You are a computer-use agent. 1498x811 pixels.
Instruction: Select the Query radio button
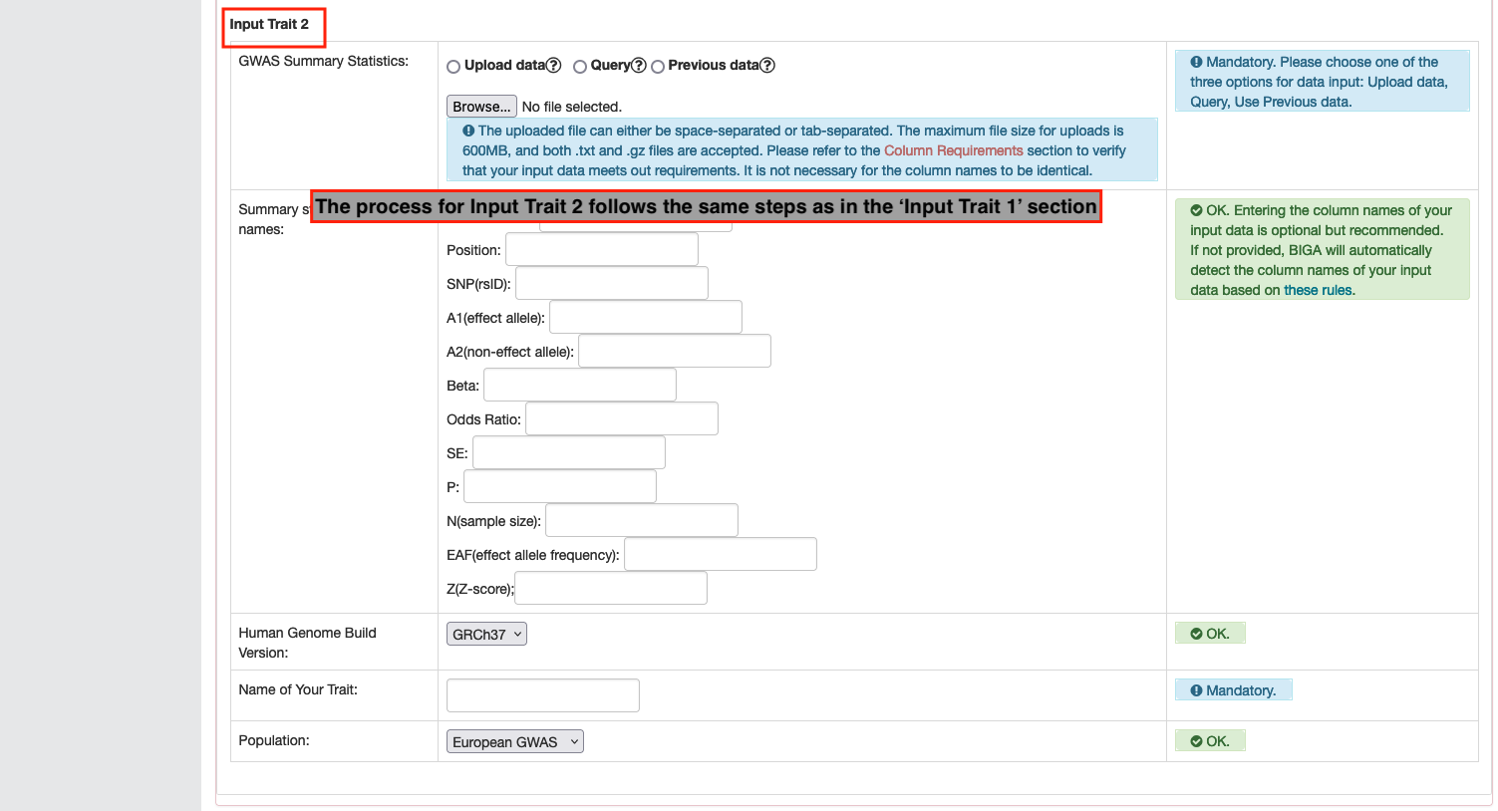[580, 67]
